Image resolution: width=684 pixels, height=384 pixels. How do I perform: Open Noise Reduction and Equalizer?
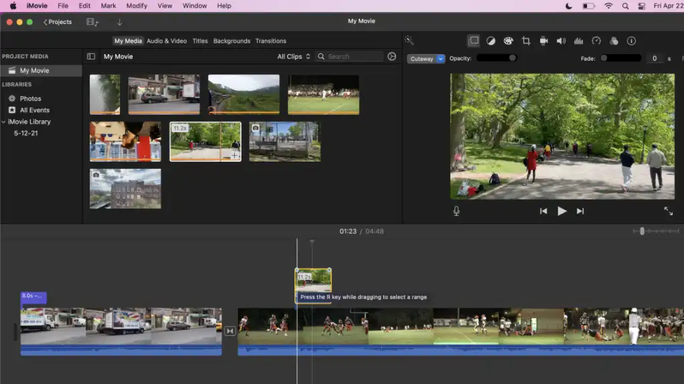tap(579, 41)
